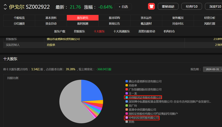Open the 新闻公告 tab
Screen dimensions: 222x127
pyautogui.click(x=114, y=24)
